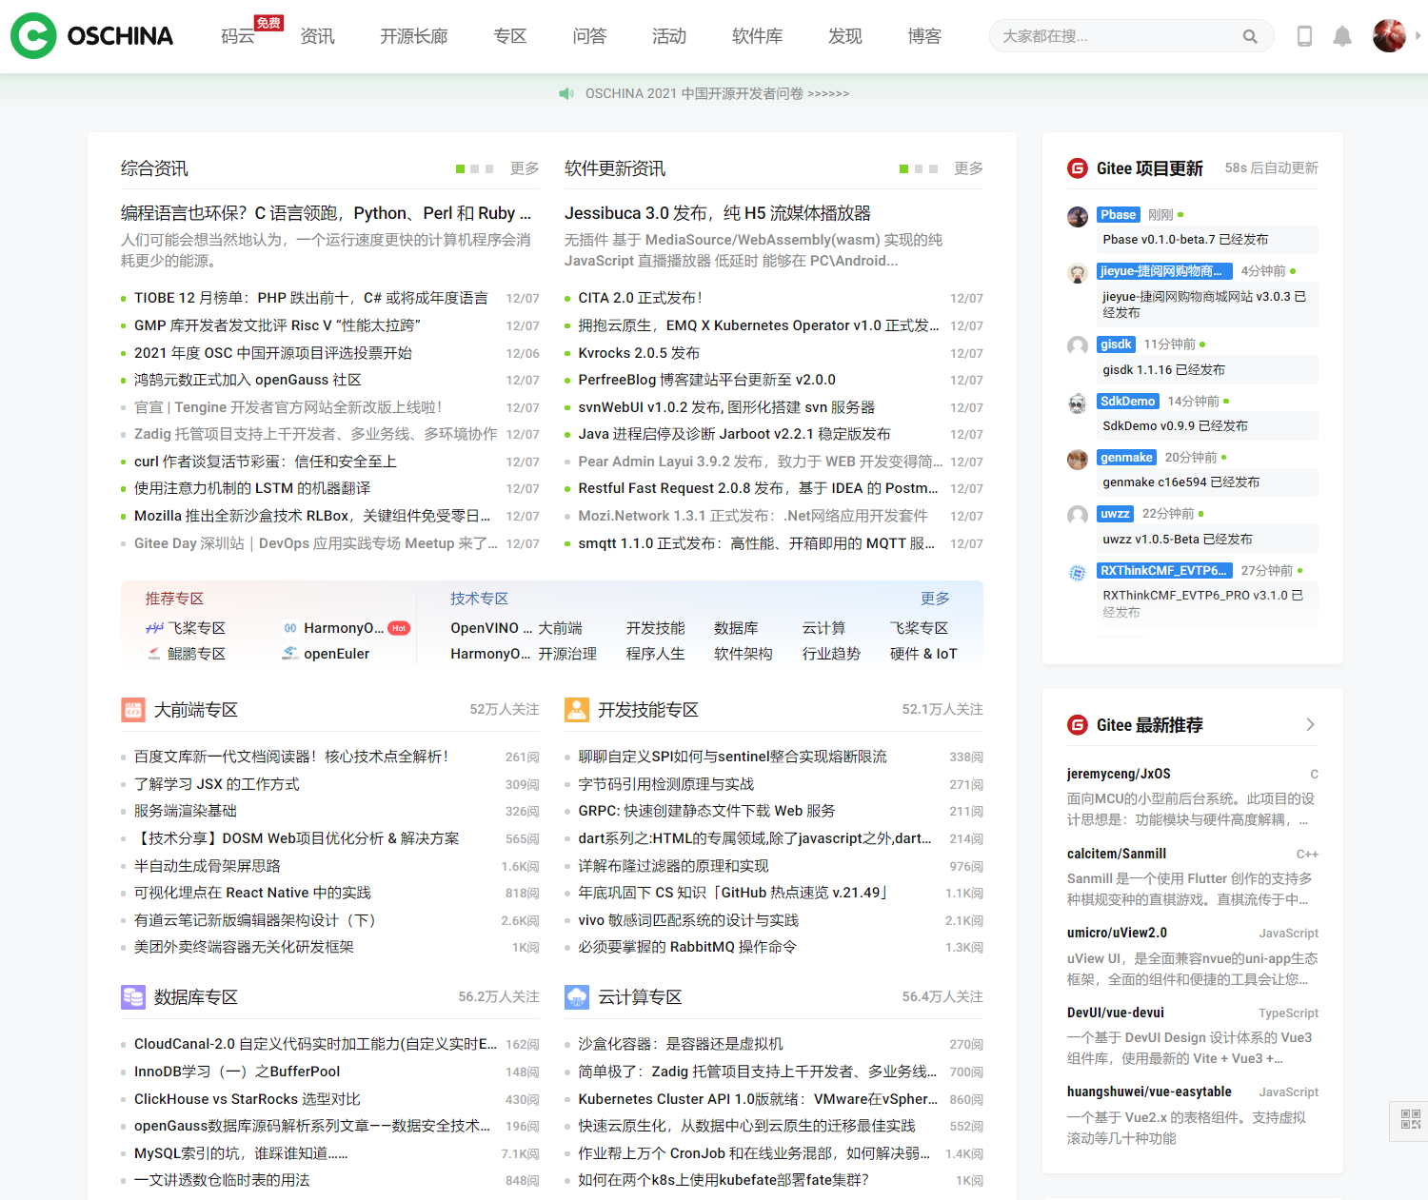Select third carousel dot in 综合资讯
Viewport: 1428px width, 1200px height.
point(489,168)
